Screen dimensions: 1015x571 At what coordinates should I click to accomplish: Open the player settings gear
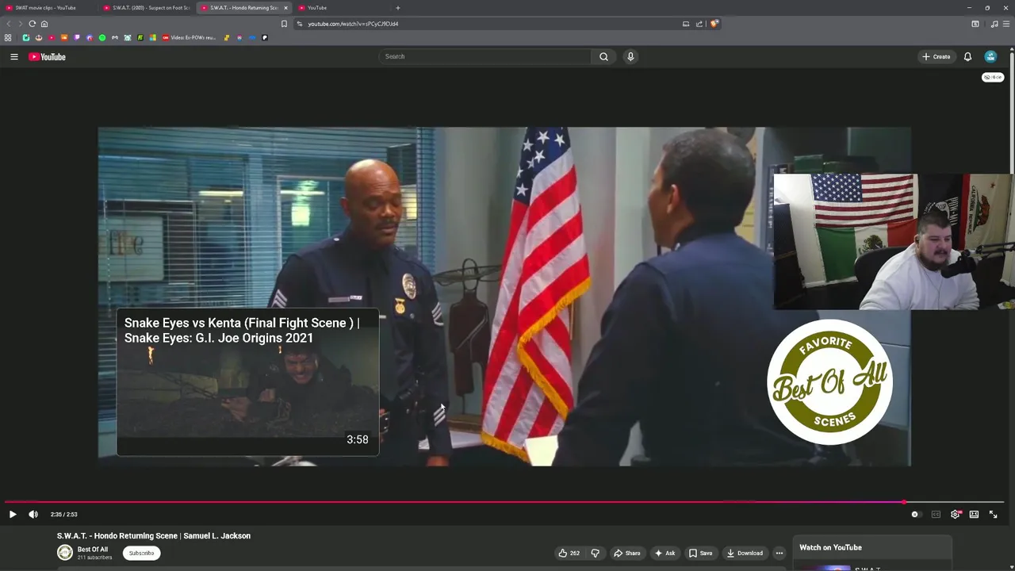956,514
